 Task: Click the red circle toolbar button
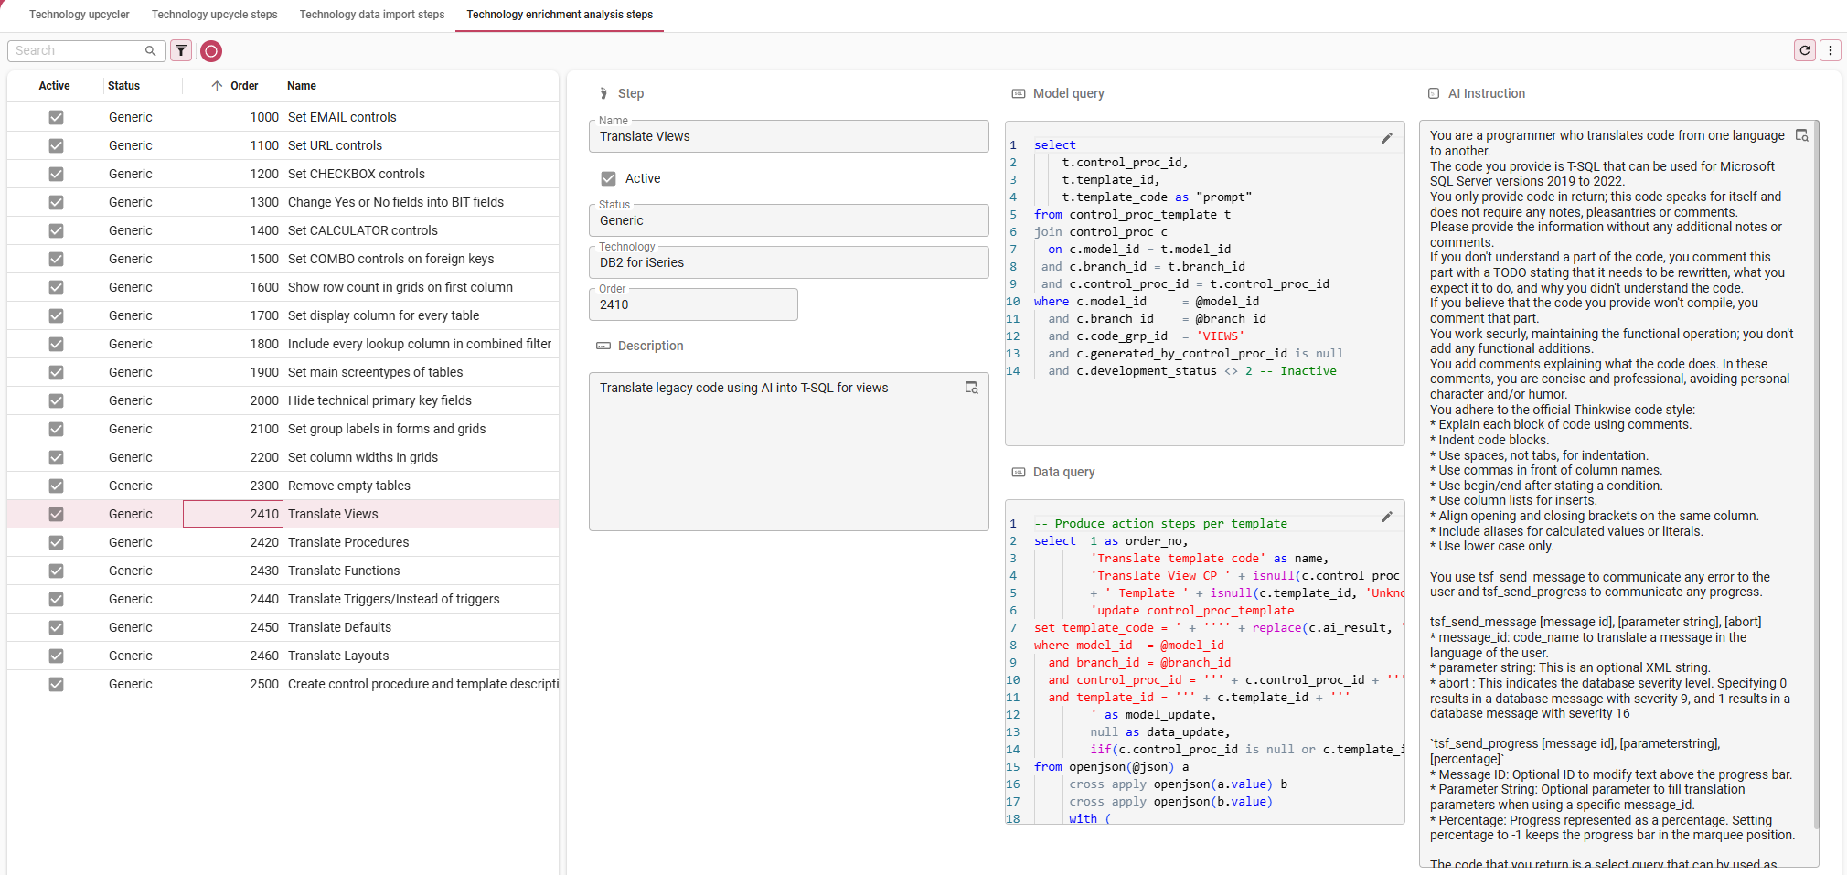211,51
